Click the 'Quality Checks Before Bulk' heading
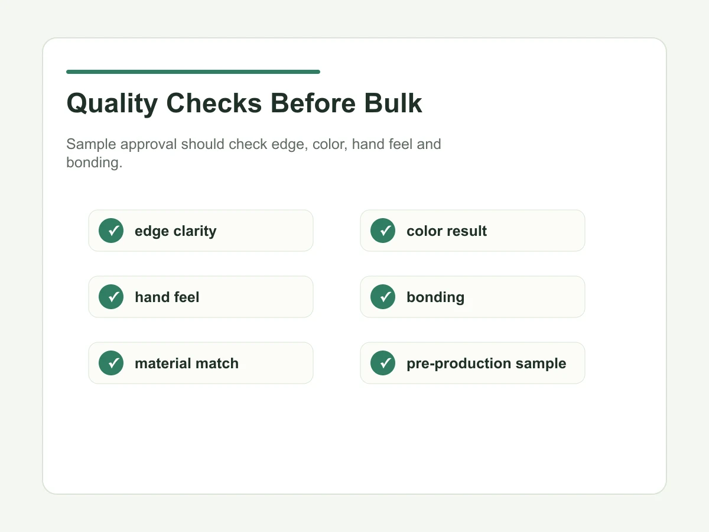The height and width of the screenshot is (532, 709). [245, 103]
